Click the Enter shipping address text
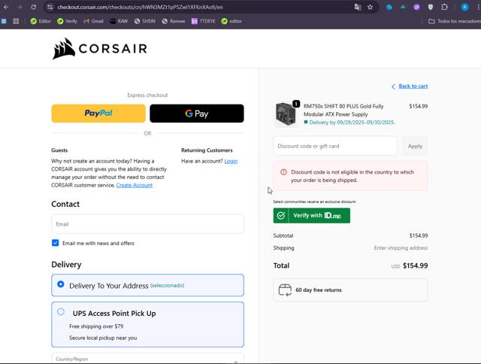The width and height of the screenshot is (481, 364). pos(401,247)
